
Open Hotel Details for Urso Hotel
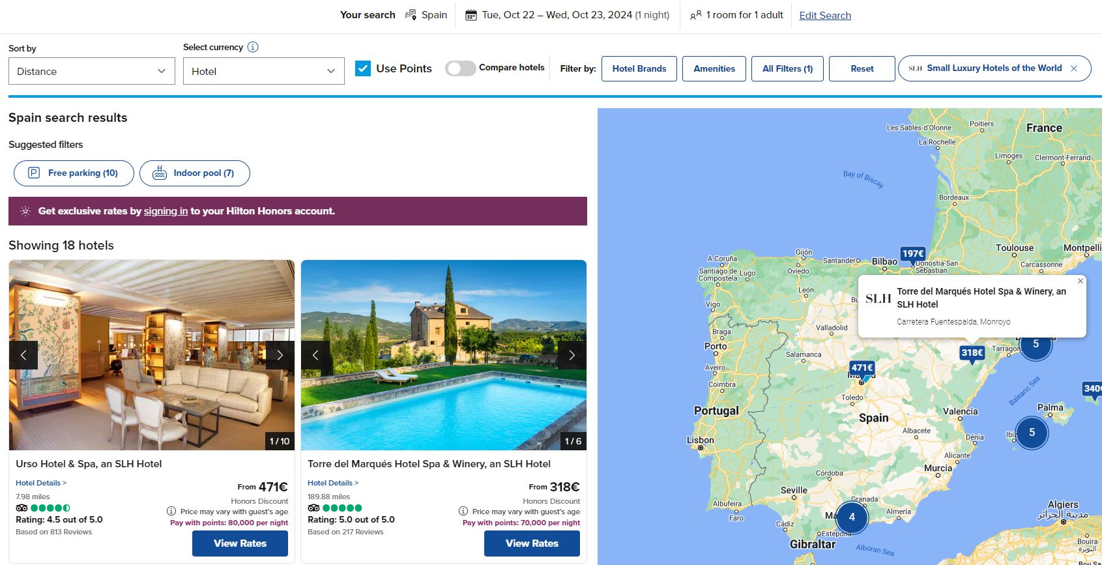tap(41, 483)
